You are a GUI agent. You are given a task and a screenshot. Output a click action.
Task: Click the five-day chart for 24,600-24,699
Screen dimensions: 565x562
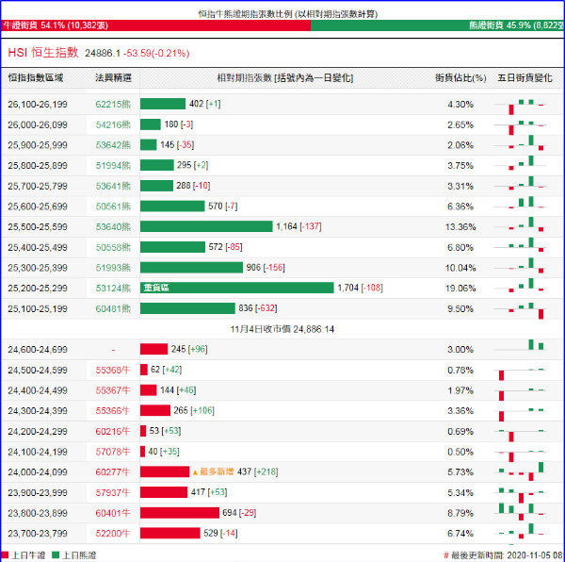(x=521, y=346)
